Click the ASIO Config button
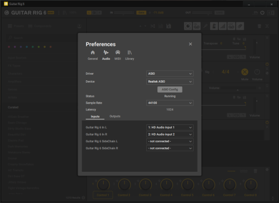This screenshot has width=279, height=203. coord(170,89)
